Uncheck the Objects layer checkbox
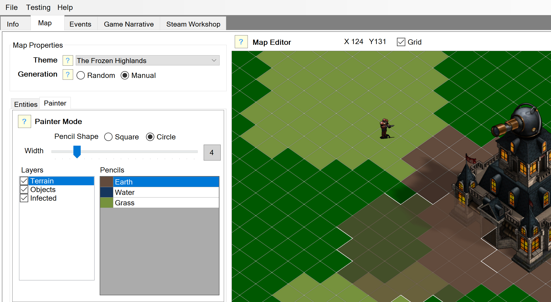This screenshot has height=302, width=551. pyautogui.click(x=24, y=189)
